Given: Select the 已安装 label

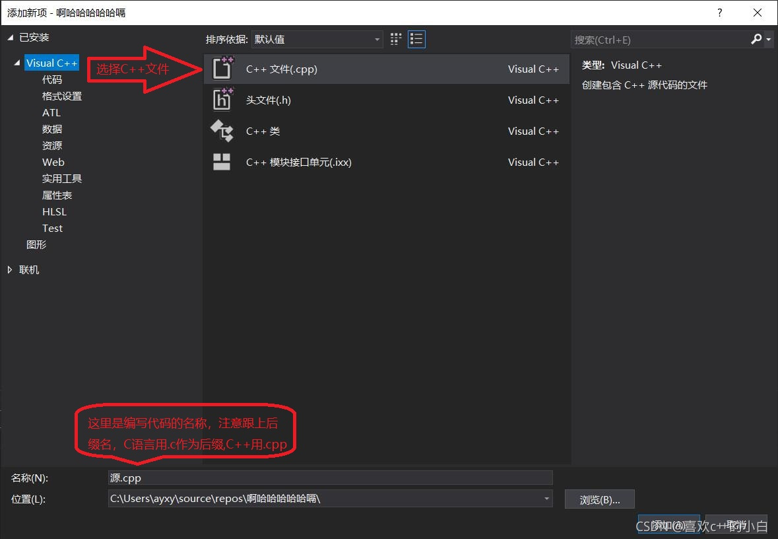Looking at the screenshot, I should tap(34, 37).
